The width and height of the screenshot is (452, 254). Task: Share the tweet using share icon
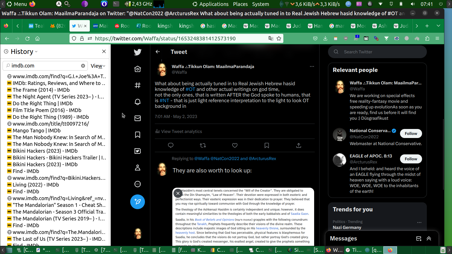(x=299, y=145)
